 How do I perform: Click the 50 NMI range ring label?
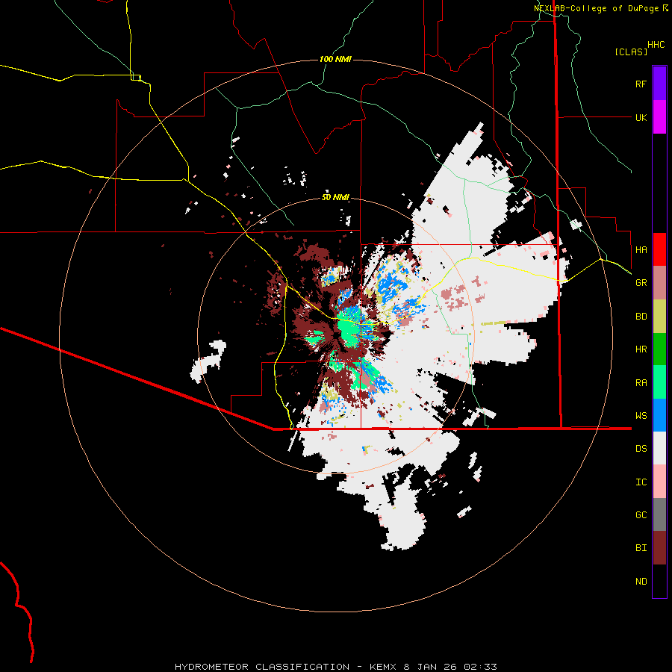(x=335, y=197)
